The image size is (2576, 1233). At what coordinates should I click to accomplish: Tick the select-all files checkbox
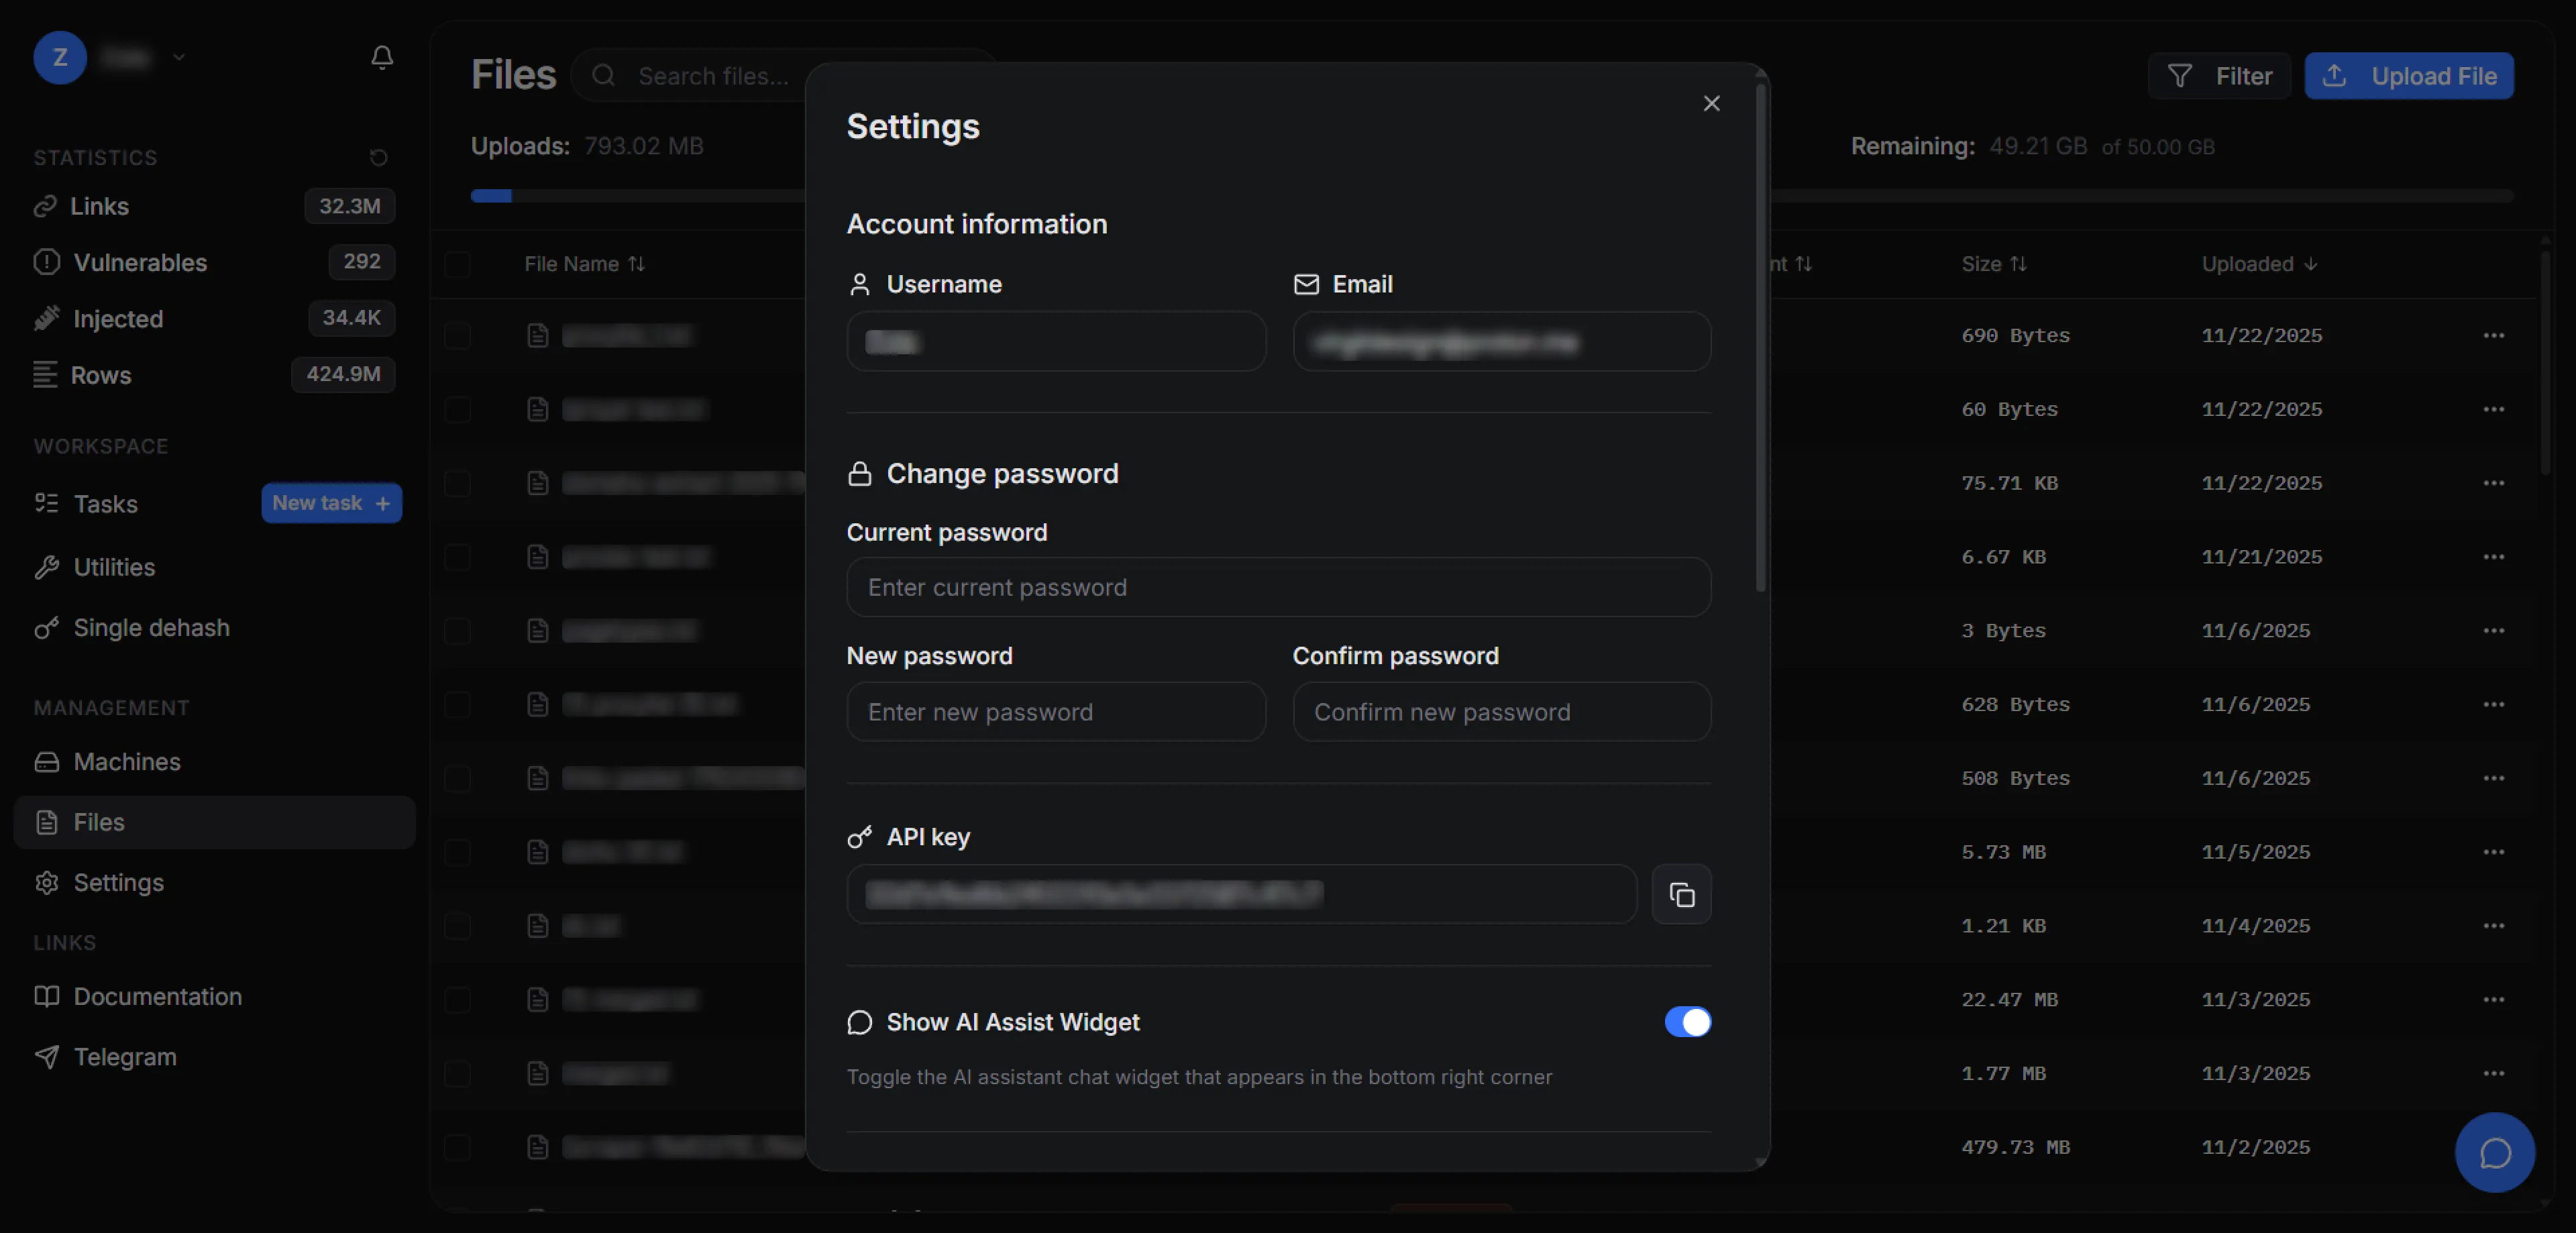pos(458,264)
